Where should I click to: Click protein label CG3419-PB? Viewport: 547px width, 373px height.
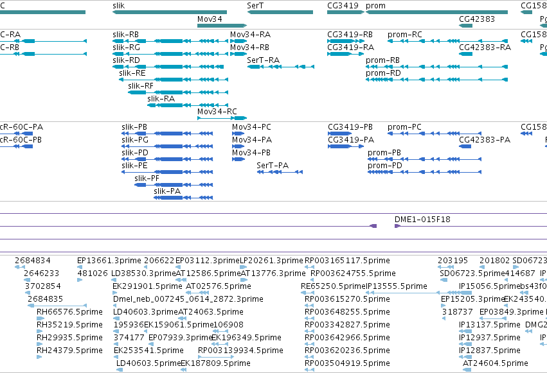[350, 126]
